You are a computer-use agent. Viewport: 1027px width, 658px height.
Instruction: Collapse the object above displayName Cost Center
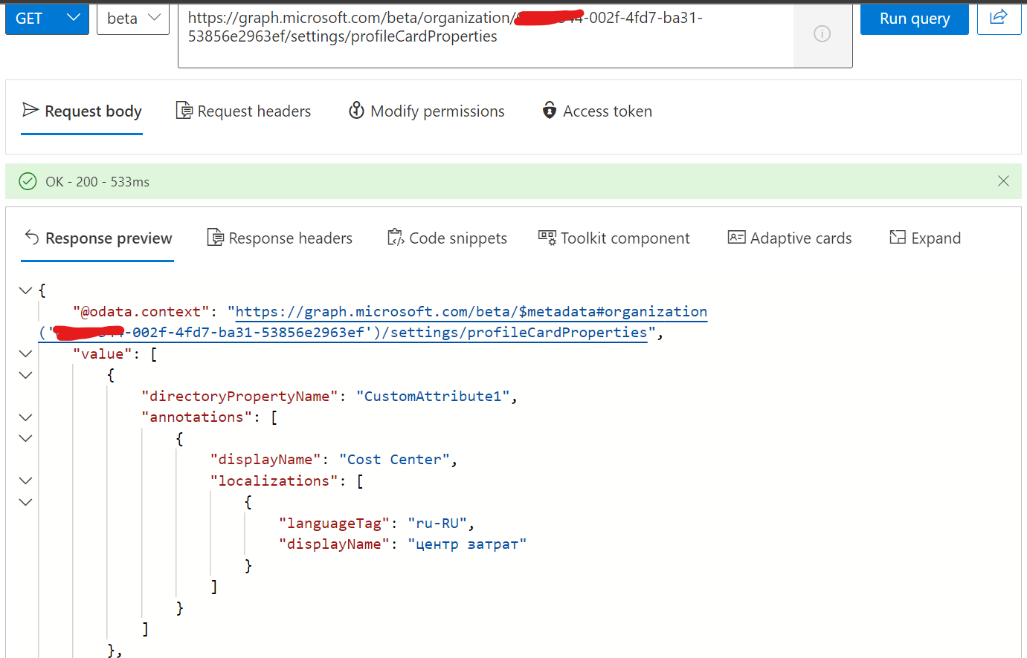(25, 438)
